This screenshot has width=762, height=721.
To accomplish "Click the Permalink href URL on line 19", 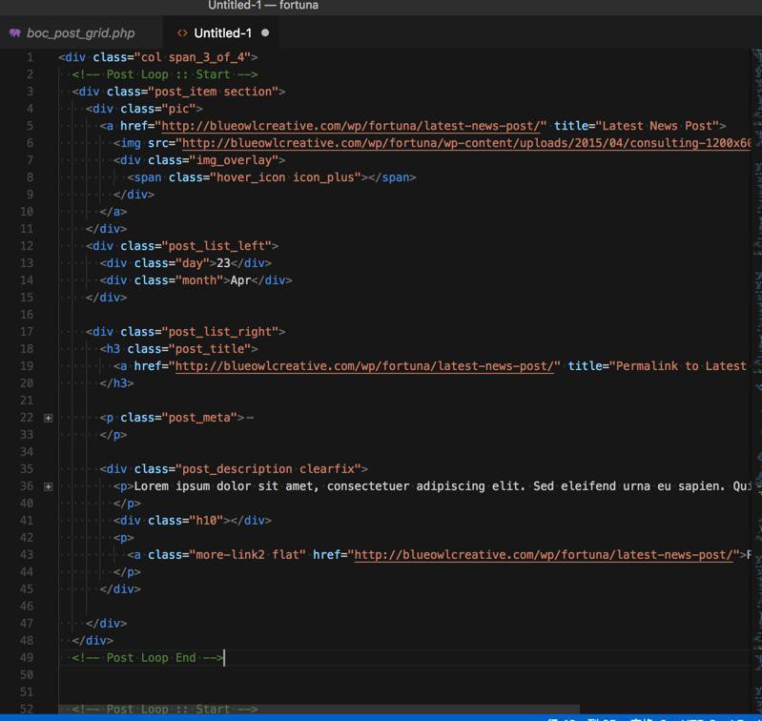I will tap(366, 366).
